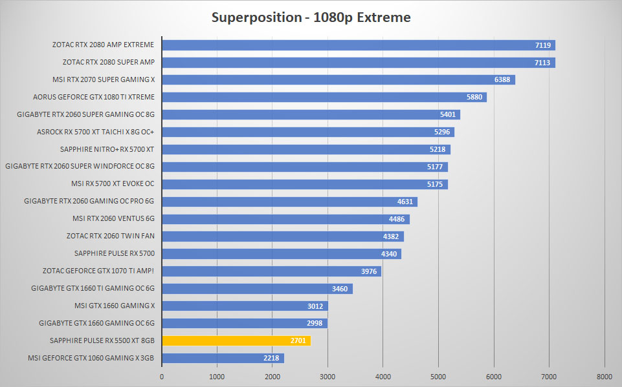Click the SAPPHIRE PULSE RX 5500 XT 8GB label

pos(102,340)
